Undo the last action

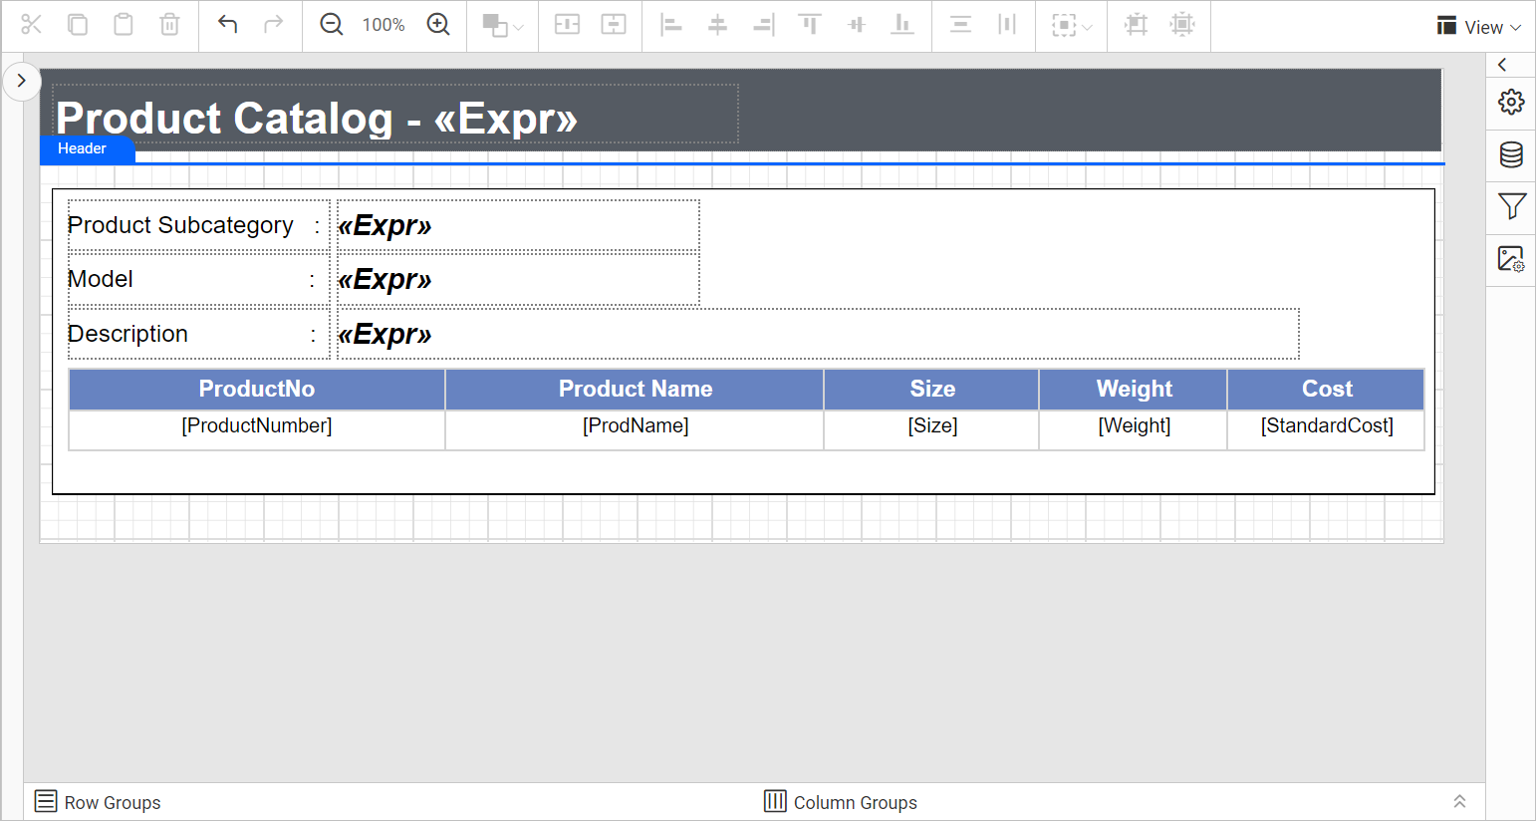pyautogui.click(x=227, y=24)
